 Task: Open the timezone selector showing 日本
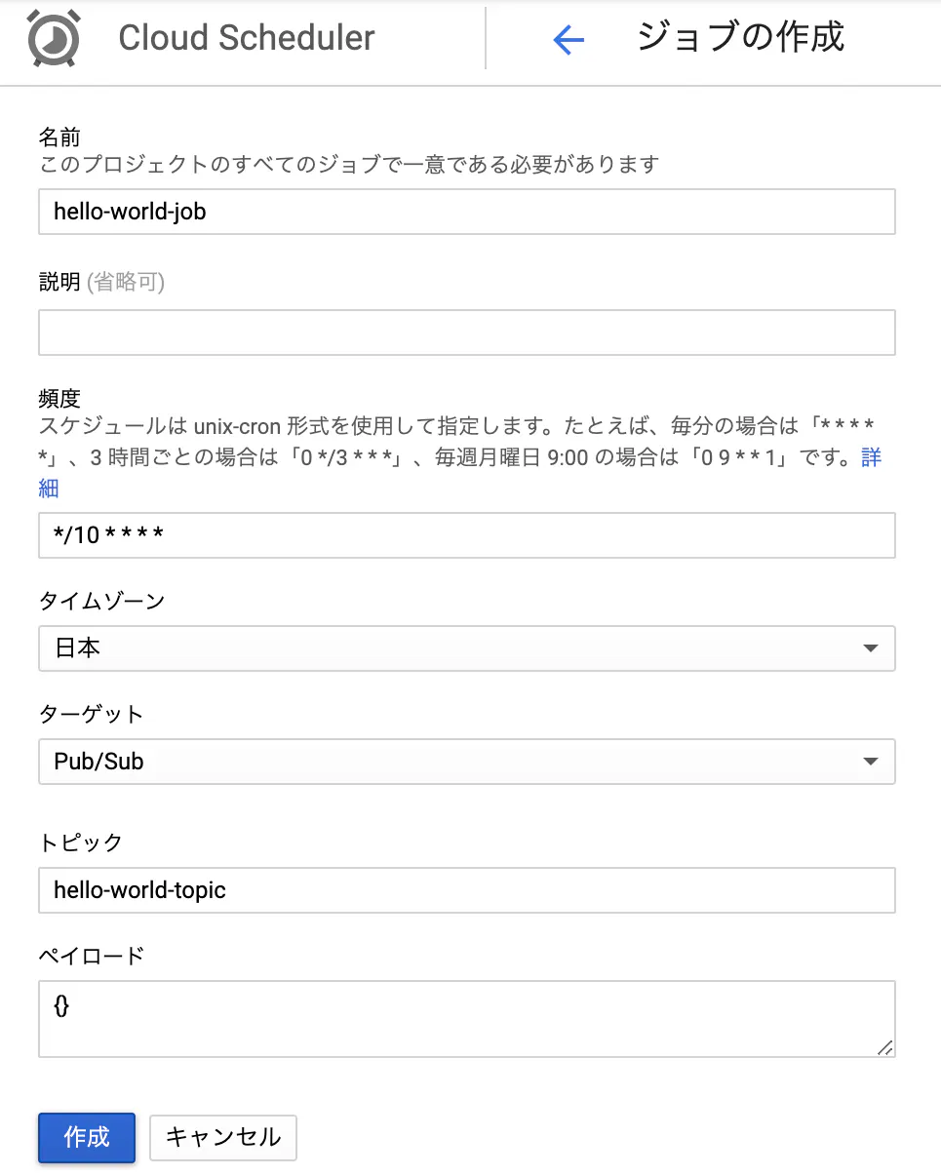pos(466,648)
